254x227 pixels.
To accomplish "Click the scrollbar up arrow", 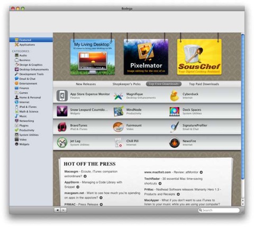I will (x=243, y=201).
